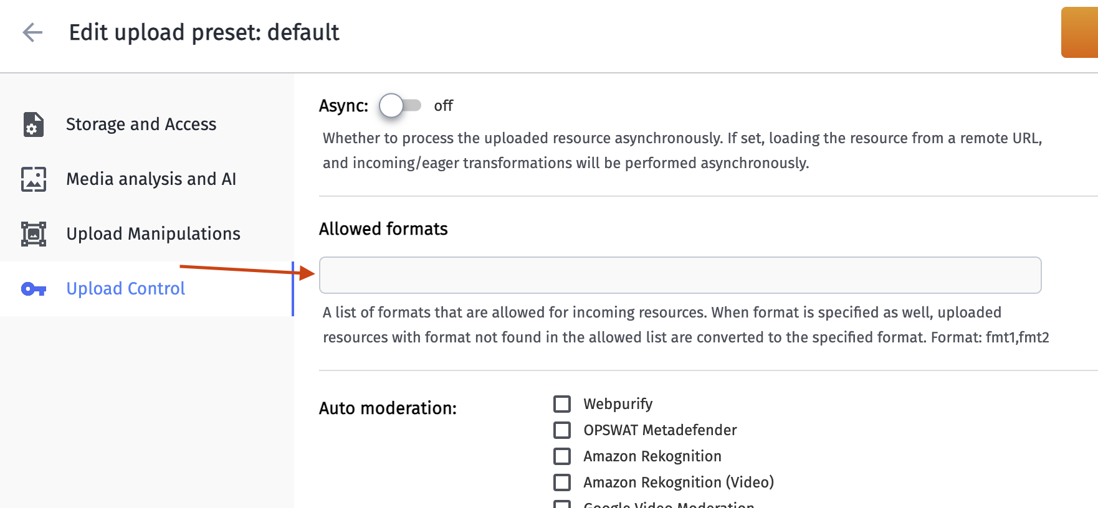Switch to Media analysis and AI settings
Image resolution: width=1098 pixels, height=508 pixels.
click(x=150, y=179)
